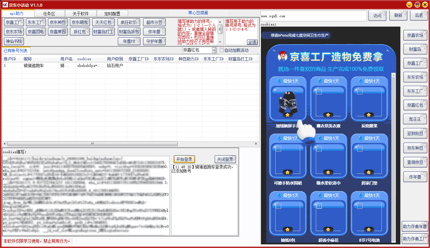The image size is (430, 248).
Task: Click 京东种豆 button in api助力 panel
Action: 58,23
